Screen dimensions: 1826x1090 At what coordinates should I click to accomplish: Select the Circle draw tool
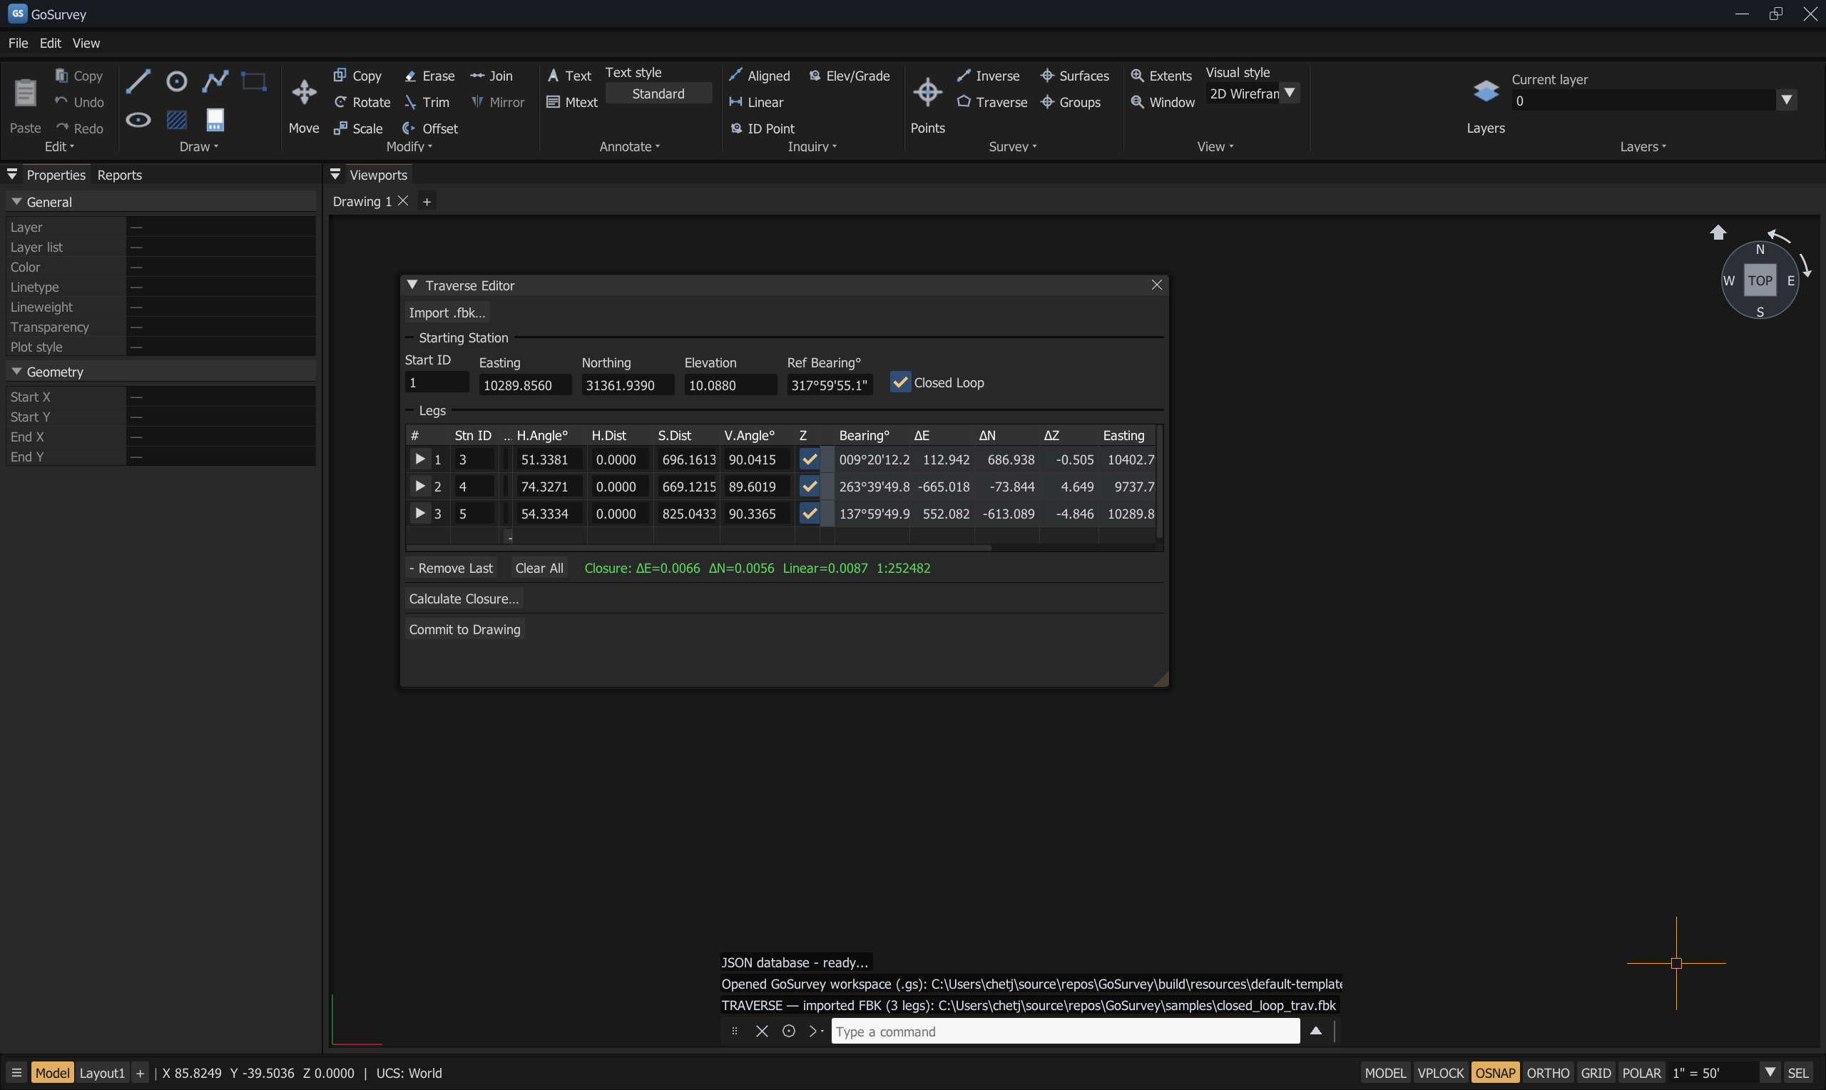[176, 81]
